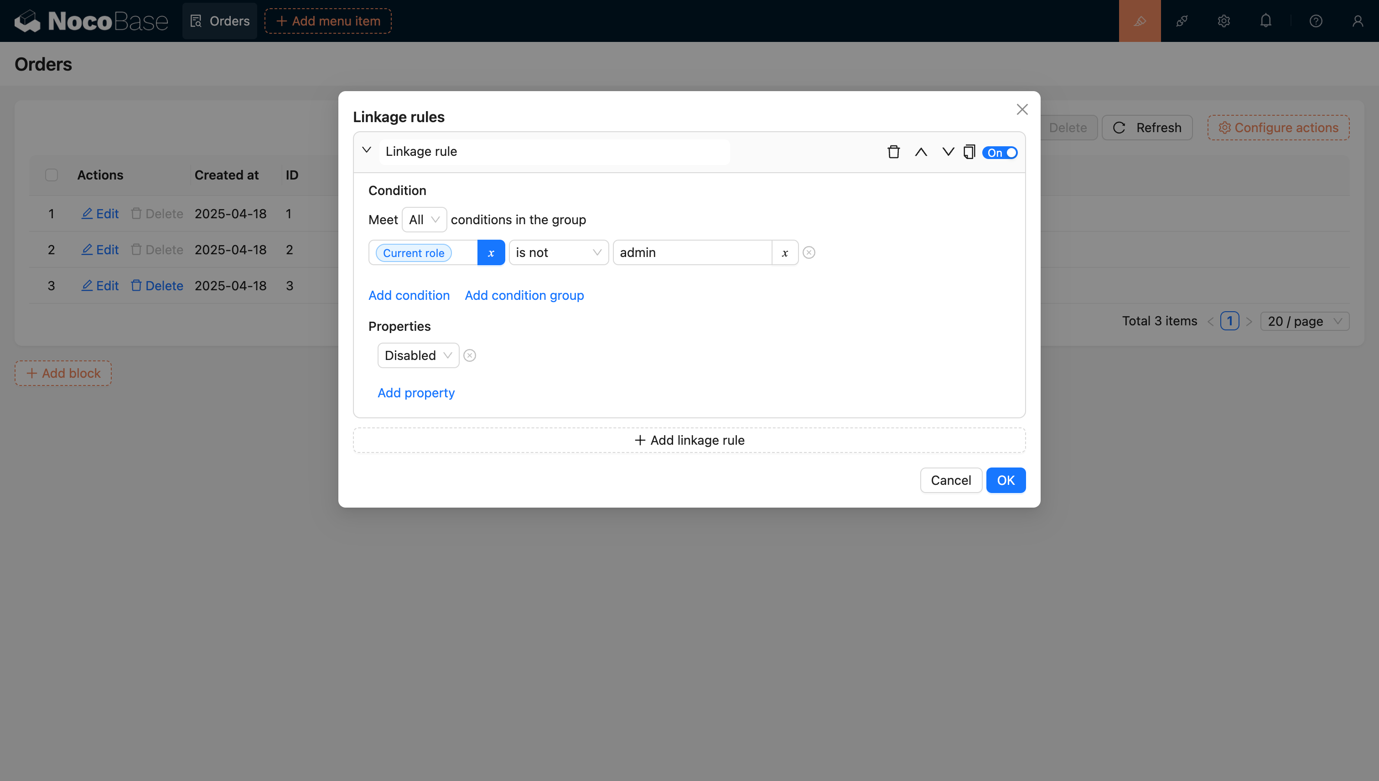Click the Add condition group link
This screenshot has height=781, width=1379.
point(524,296)
